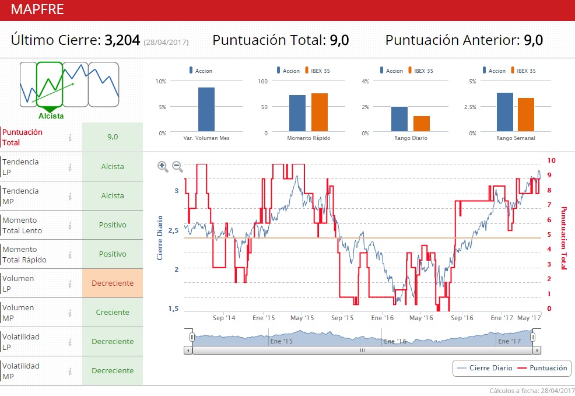Click Decreciente value for Volatilidad MP
Viewport: 575px width, 396px height.
(113, 371)
